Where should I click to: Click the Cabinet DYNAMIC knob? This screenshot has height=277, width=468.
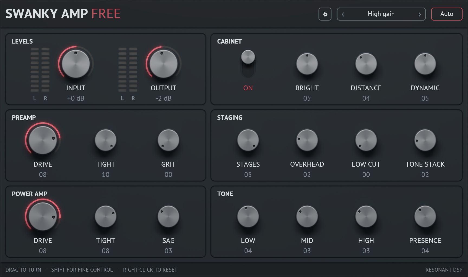tap(425, 64)
